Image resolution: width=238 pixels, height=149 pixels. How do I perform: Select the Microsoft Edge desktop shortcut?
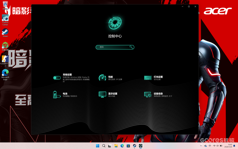pyautogui.click(x=5, y=75)
